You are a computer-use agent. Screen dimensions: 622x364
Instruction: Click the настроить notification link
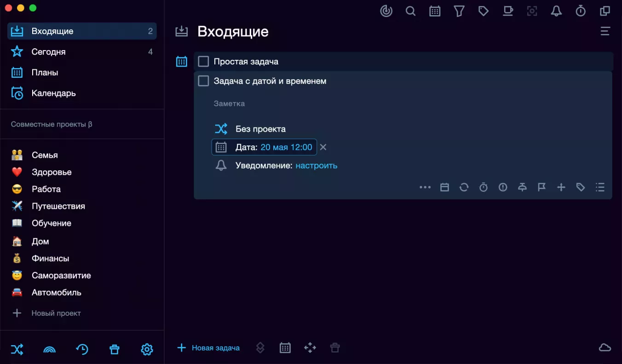pos(317,166)
